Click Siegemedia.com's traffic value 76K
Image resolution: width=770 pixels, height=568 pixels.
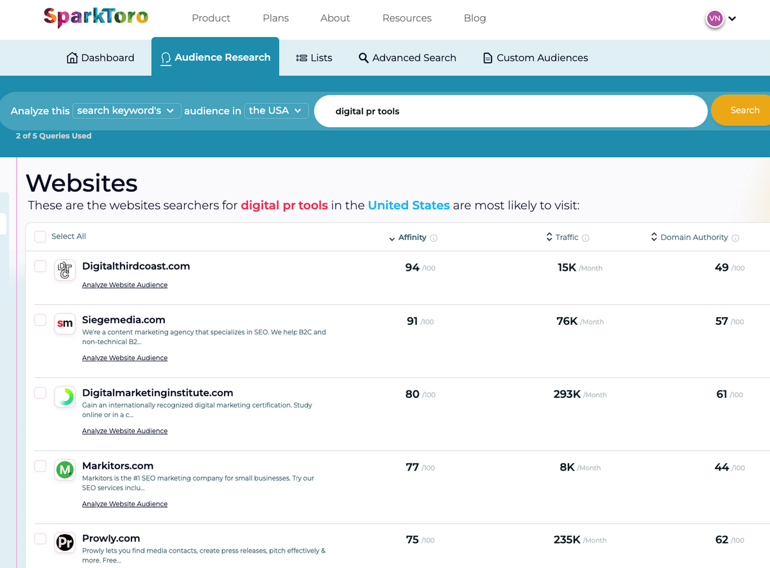tap(567, 321)
